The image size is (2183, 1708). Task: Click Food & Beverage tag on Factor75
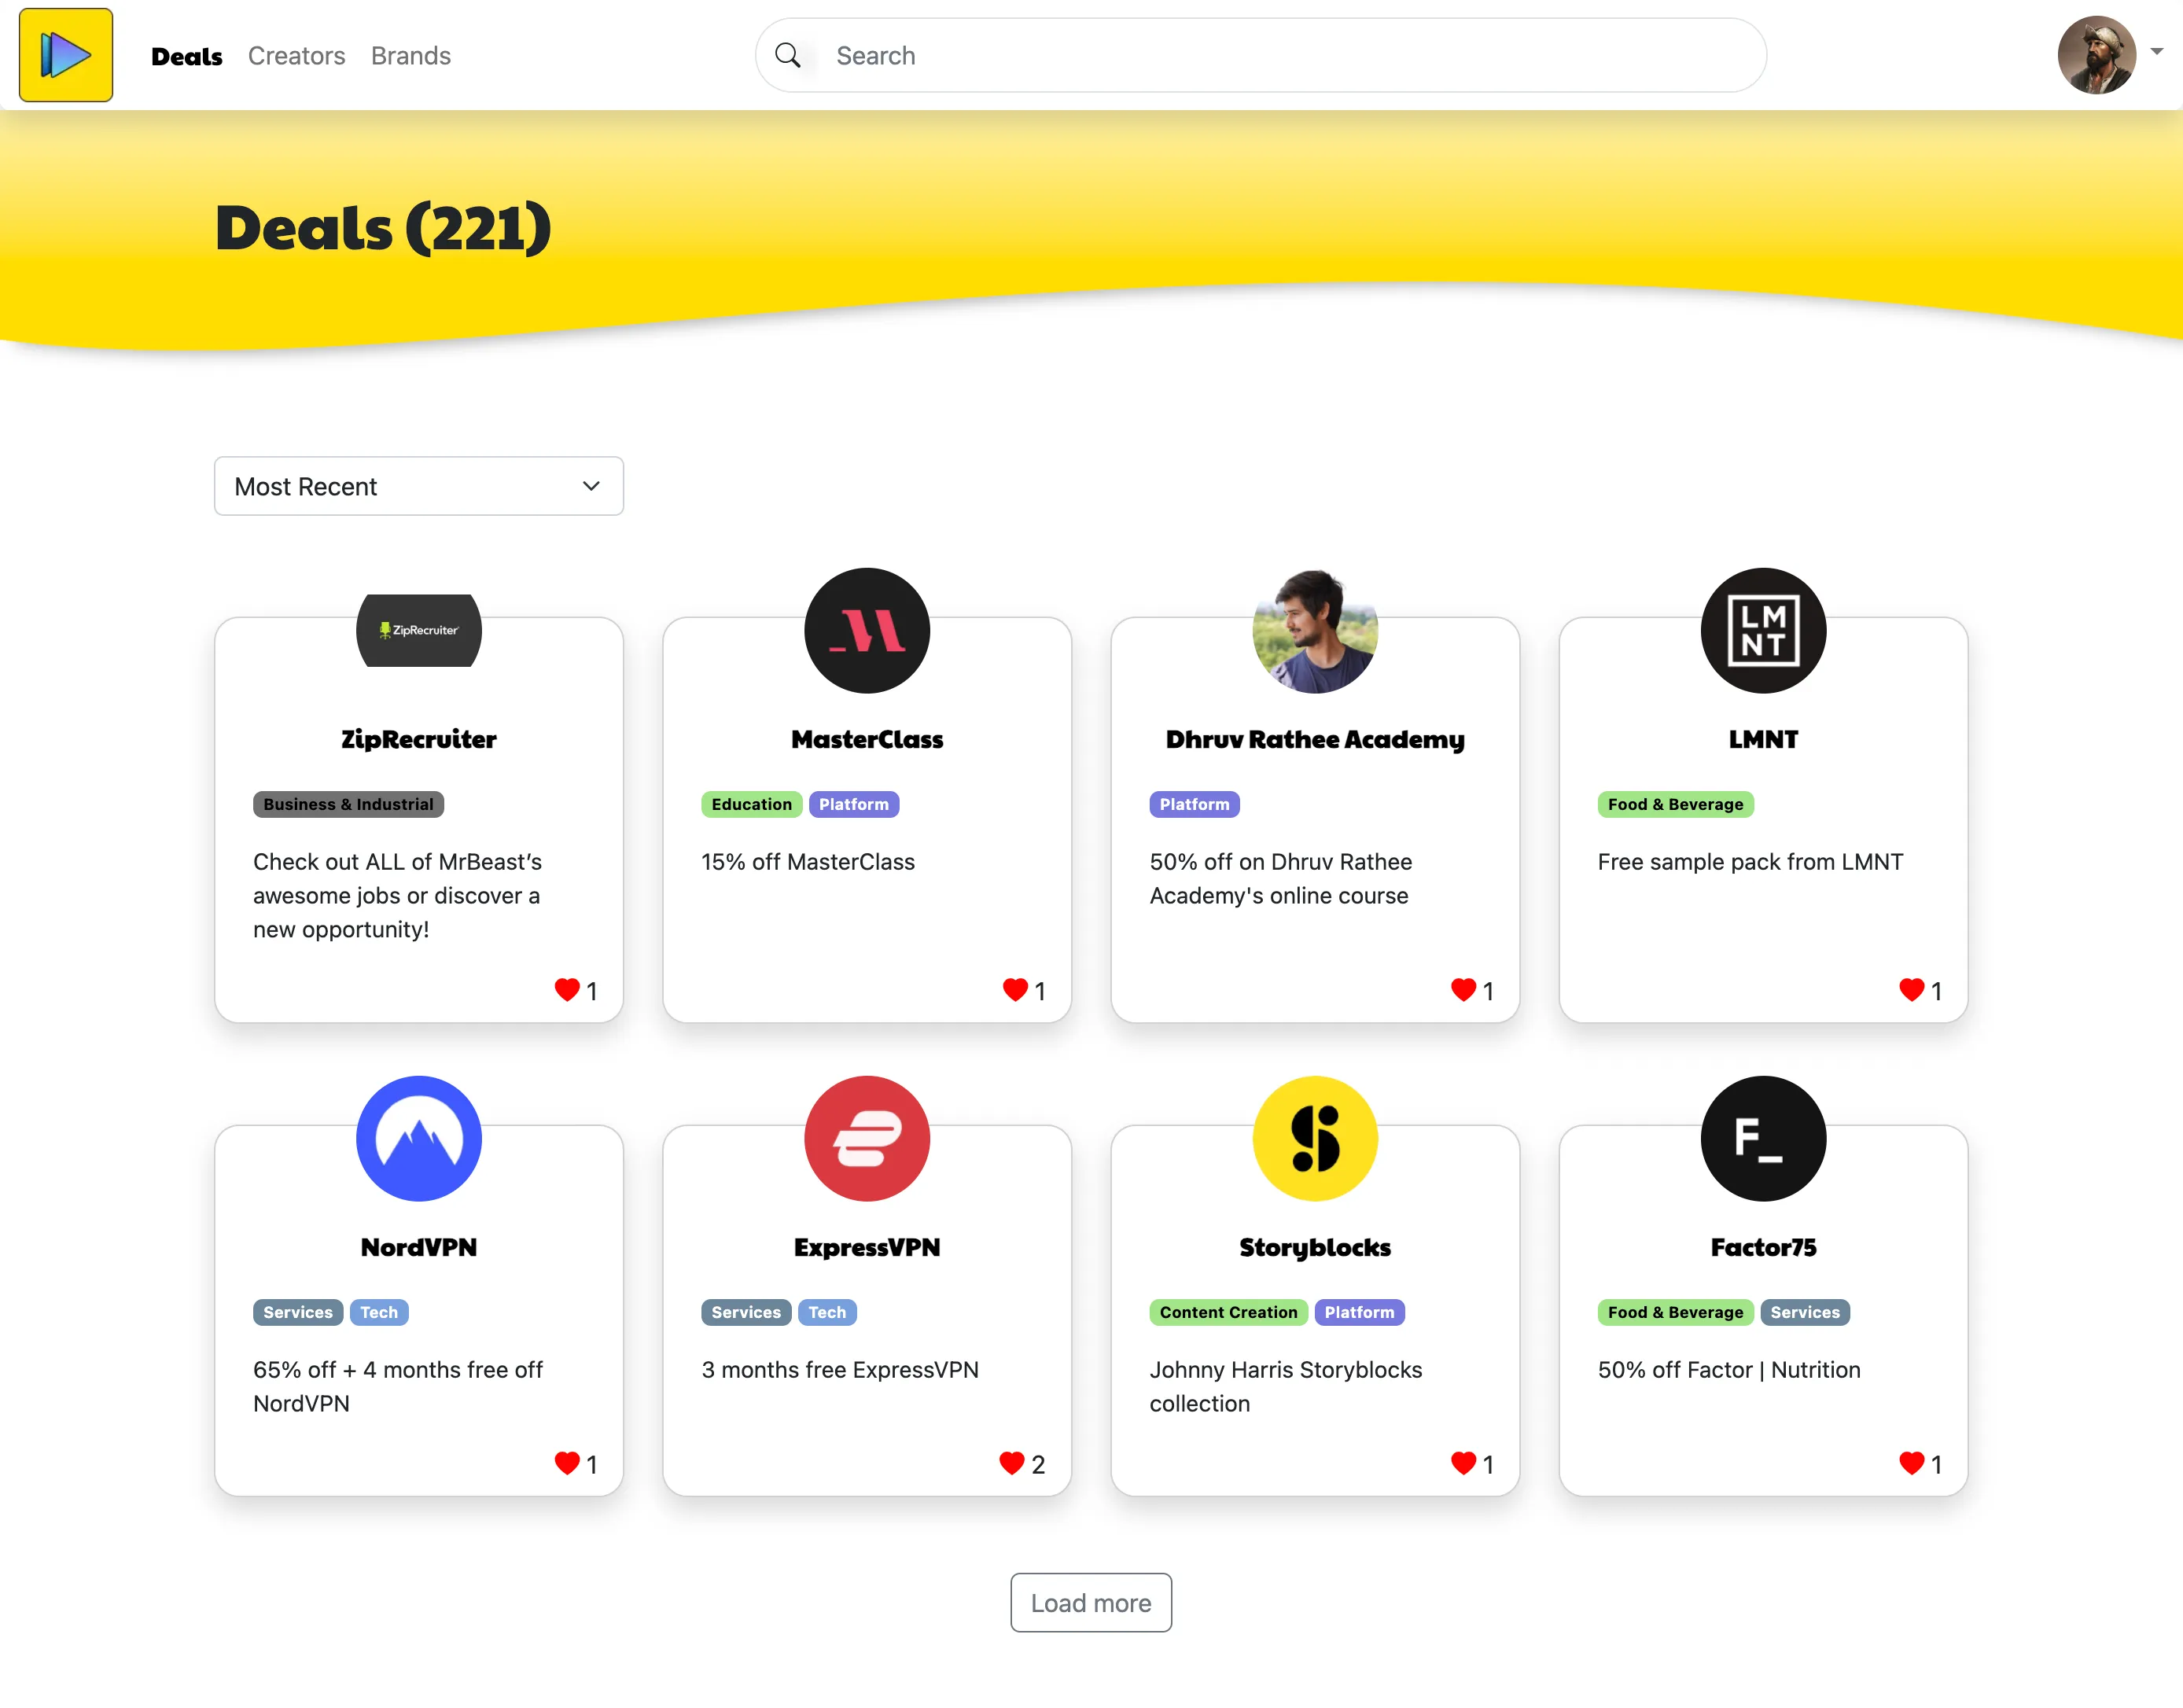point(1675,1313)
